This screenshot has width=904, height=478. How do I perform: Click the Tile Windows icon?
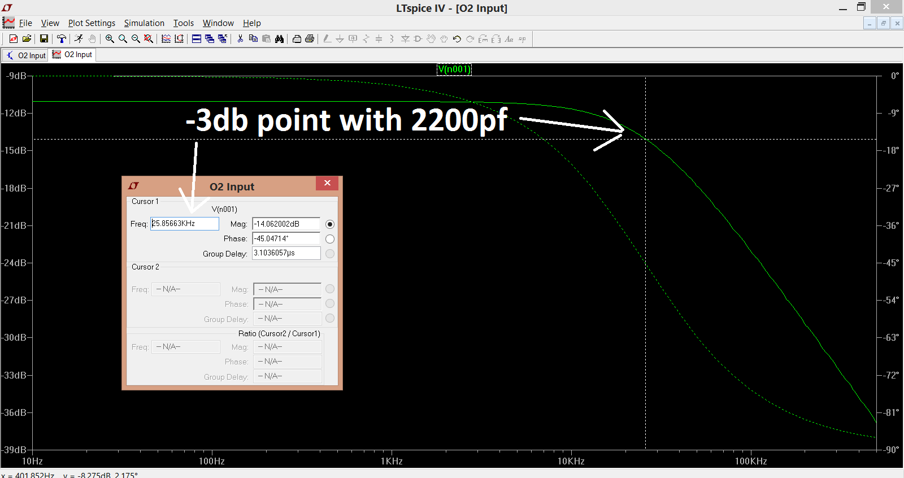(x=197, y=38)
